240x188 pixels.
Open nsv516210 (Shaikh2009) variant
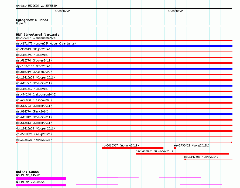click(34, 72)
